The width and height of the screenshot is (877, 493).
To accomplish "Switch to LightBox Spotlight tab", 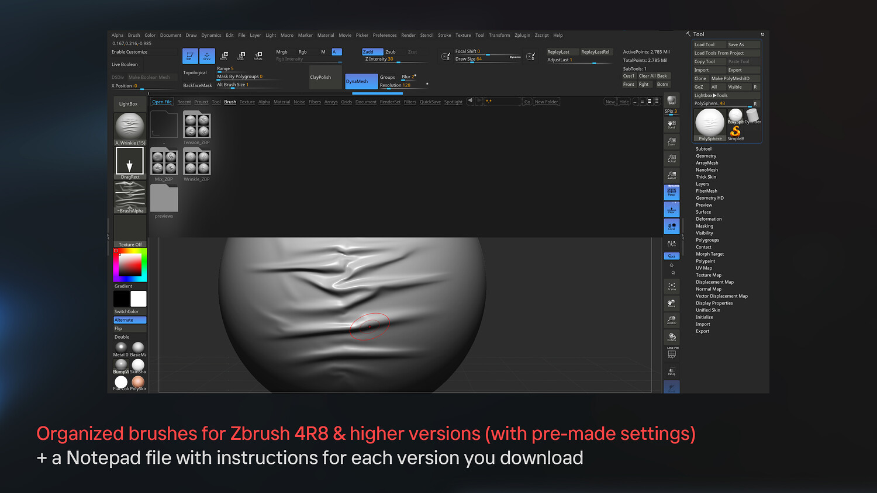I will 453,102.
